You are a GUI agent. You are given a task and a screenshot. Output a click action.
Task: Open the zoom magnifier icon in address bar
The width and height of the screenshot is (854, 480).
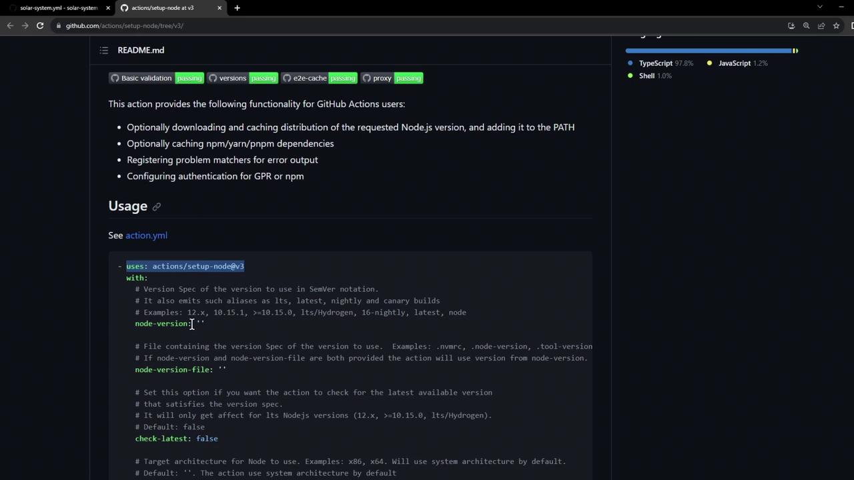click(806, 25)
